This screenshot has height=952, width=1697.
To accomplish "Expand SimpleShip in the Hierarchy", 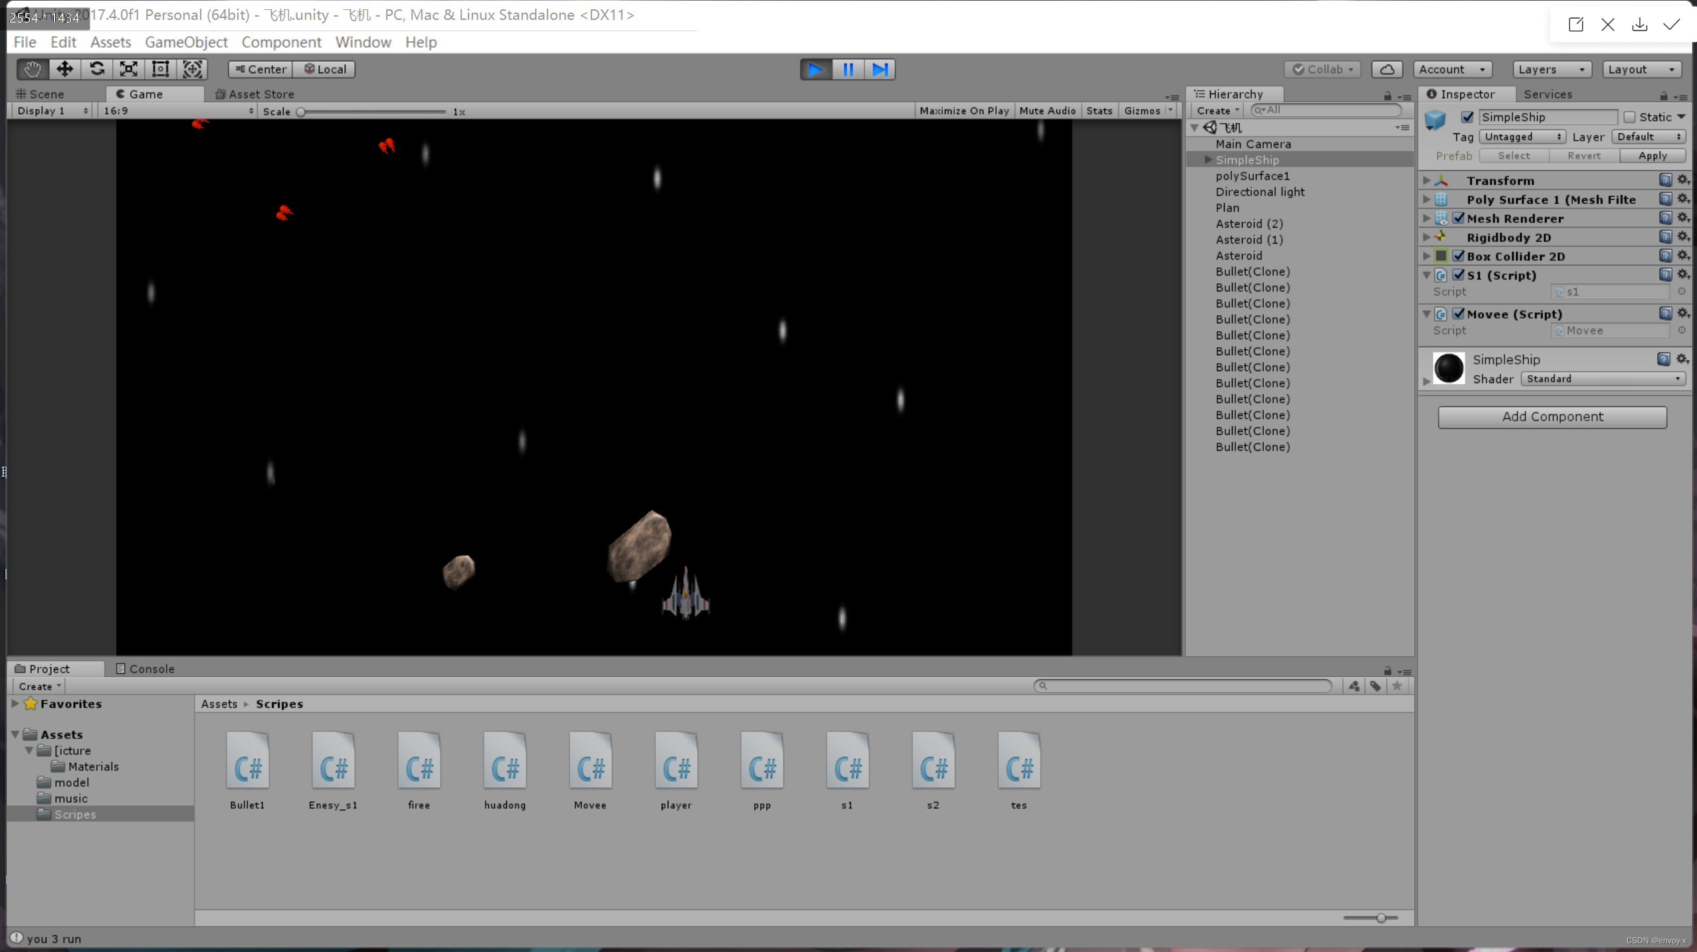I will click(1208, 160).
